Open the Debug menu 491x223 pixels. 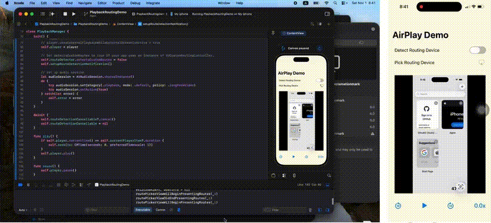(x=135, y=3)
